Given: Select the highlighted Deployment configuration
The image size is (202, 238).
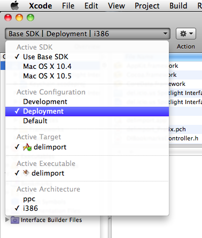Looking at the screenshot, I should click(x=87, y=112).
